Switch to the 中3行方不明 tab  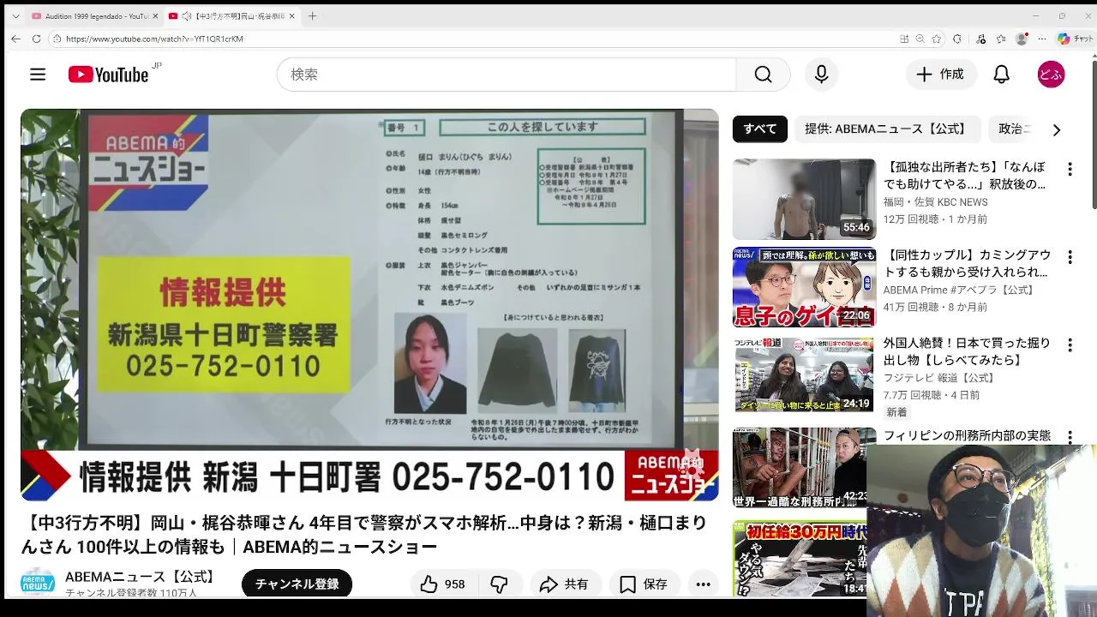231,16
